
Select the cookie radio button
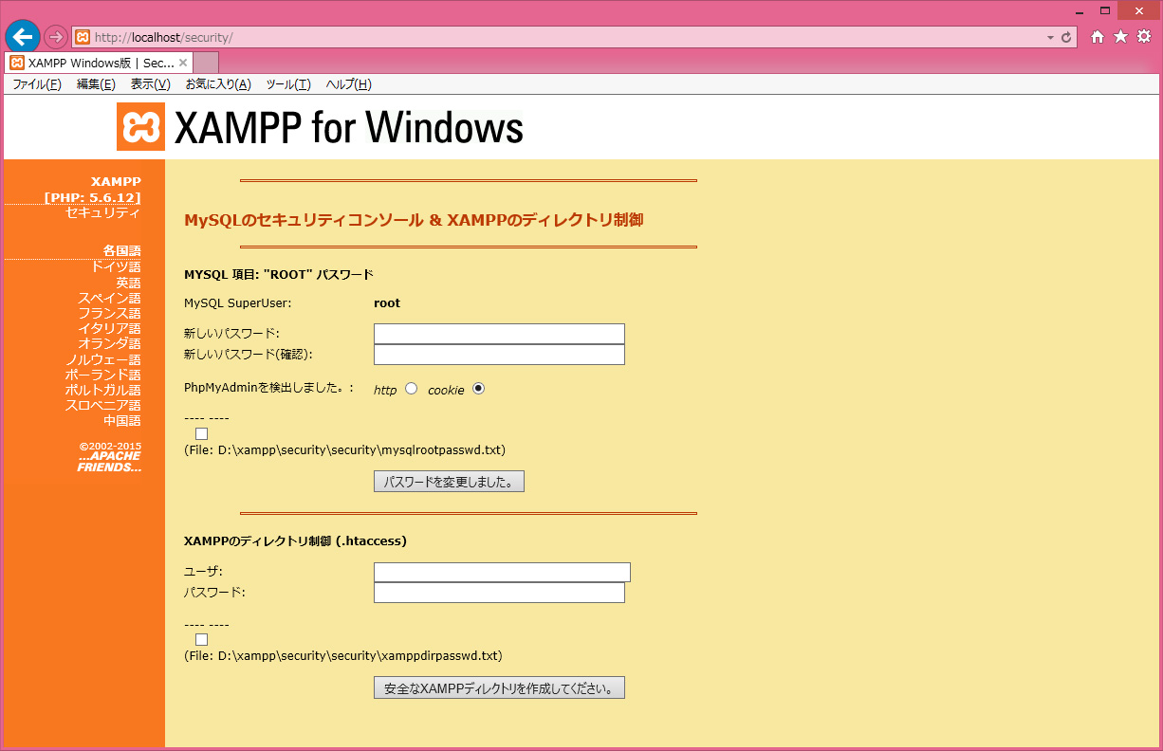point(478,389)
